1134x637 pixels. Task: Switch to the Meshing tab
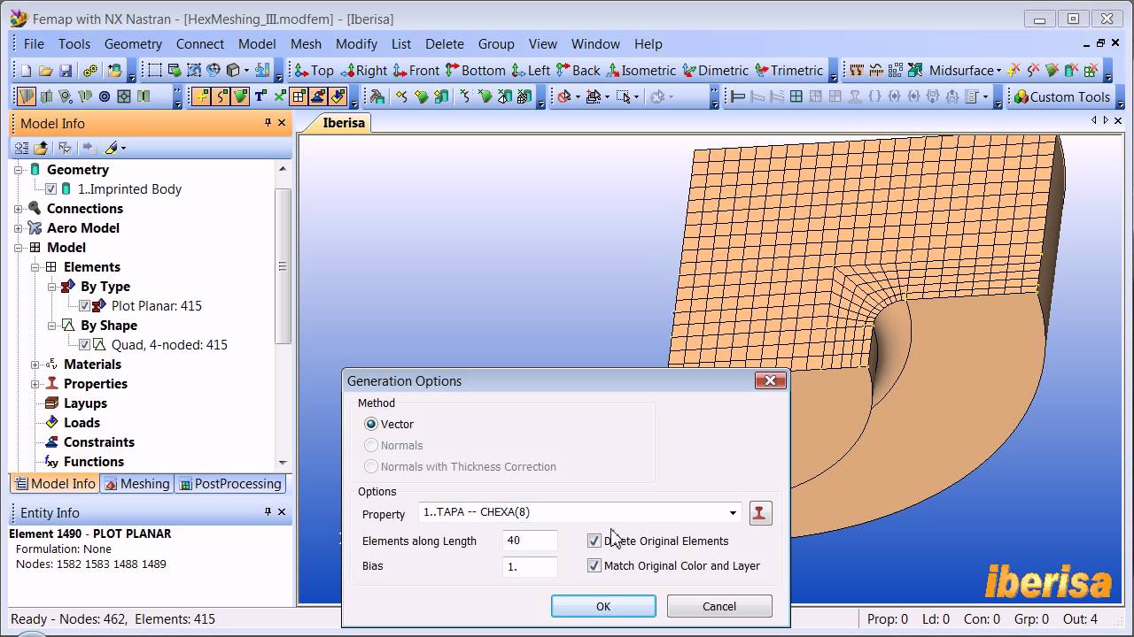point(136,484)
